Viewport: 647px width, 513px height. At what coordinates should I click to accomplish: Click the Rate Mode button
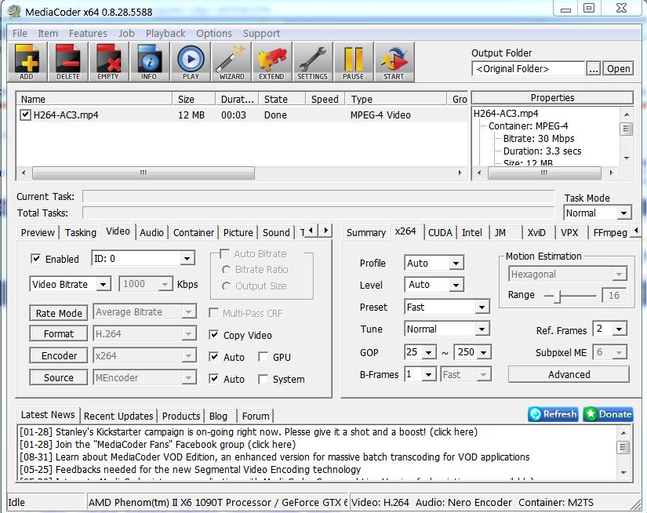pos(59,313)
